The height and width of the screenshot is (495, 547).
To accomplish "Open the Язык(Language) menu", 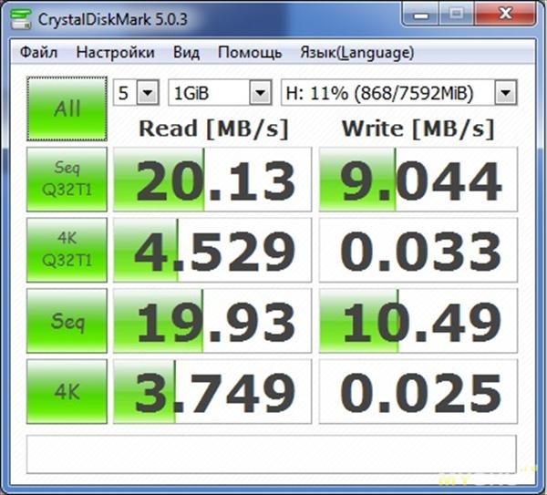I will pyautogui.click(x=356, y=53).
